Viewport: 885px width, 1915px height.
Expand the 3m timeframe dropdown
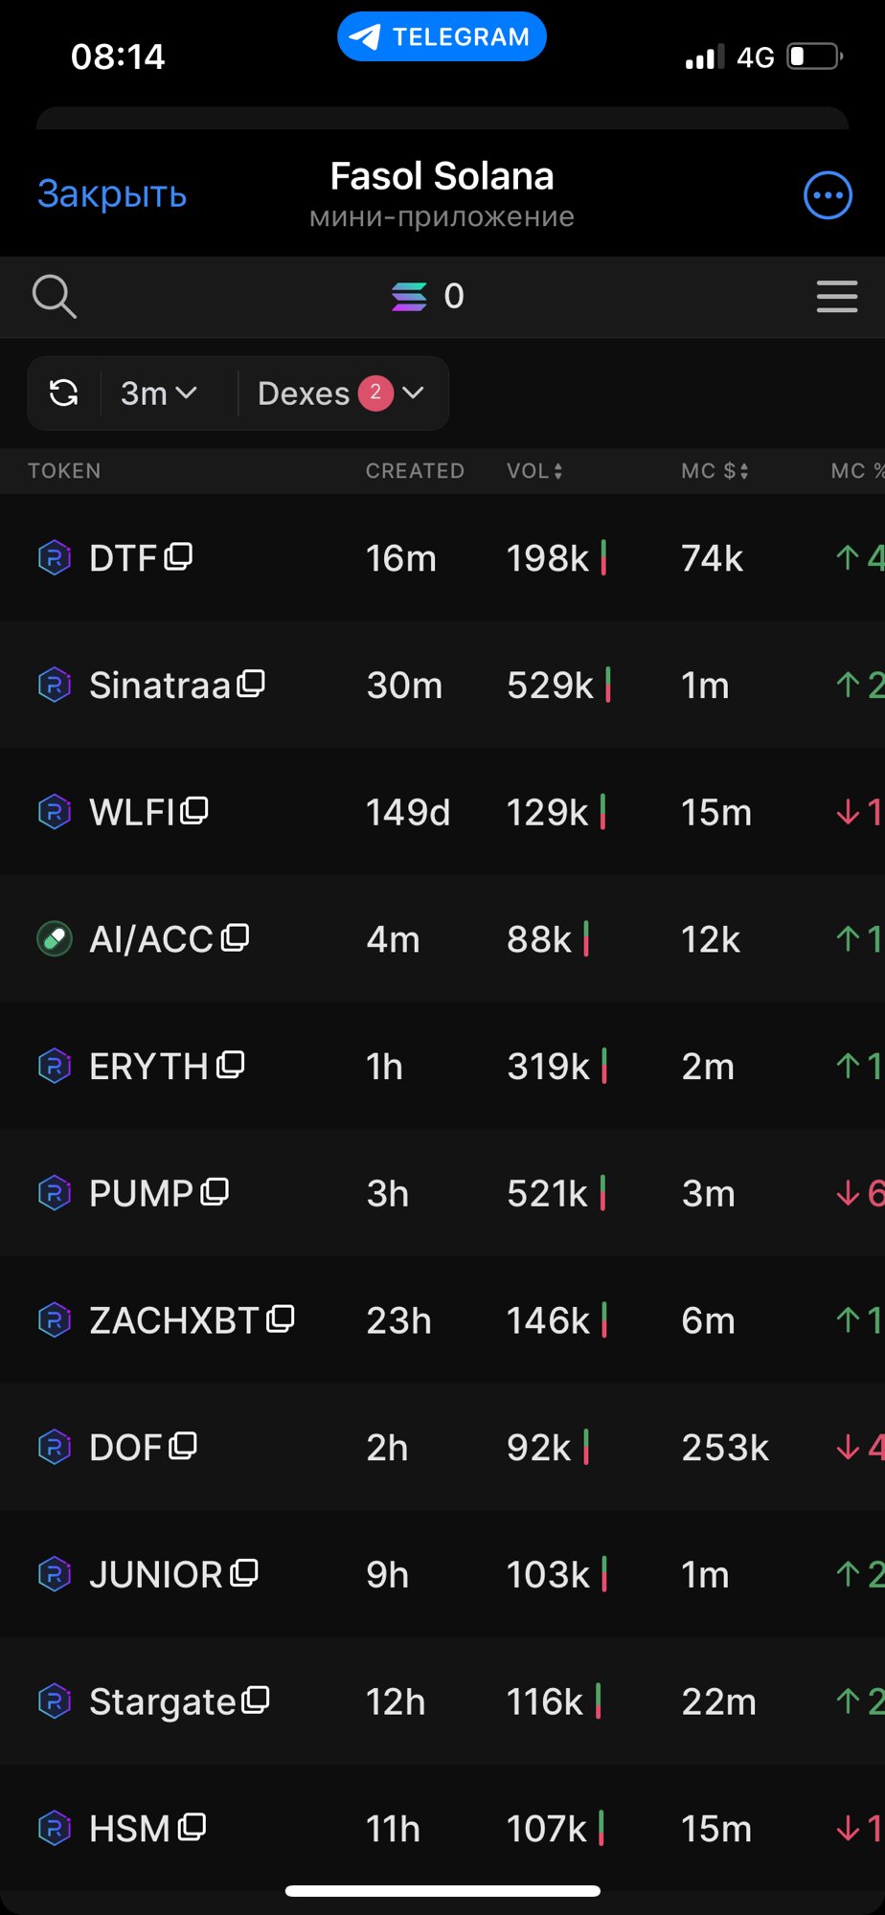pos(159,393)
